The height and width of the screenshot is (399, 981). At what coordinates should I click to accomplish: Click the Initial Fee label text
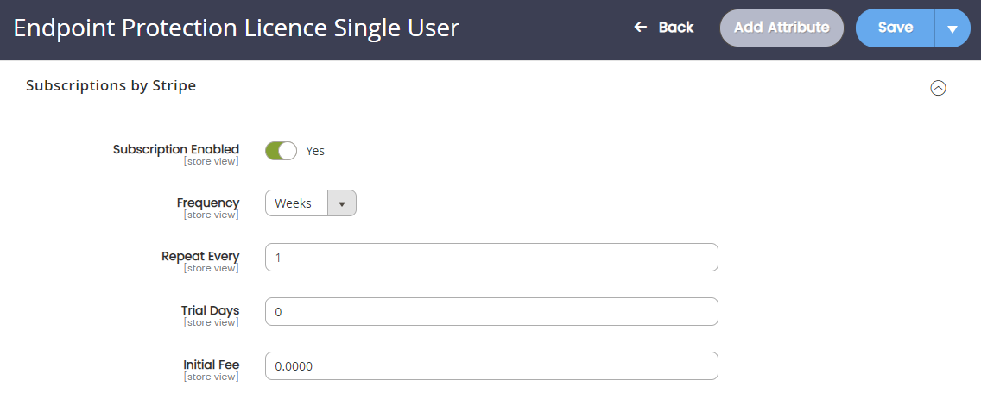211,365
